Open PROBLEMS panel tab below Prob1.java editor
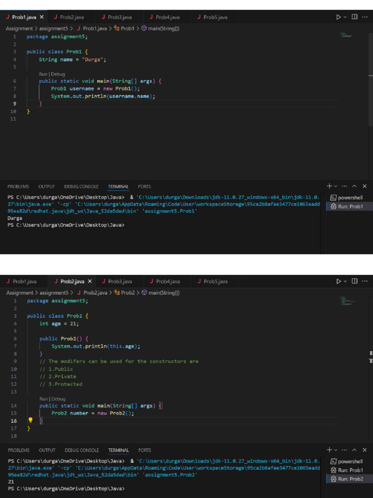The width and height of the screenshot is (373, 498). [18, 186]
